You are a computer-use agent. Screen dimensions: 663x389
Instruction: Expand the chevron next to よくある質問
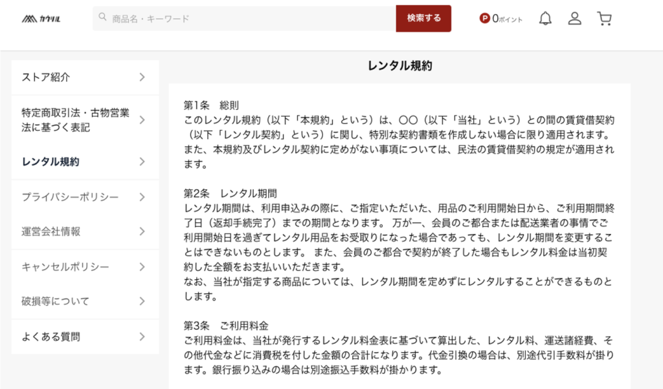142,337
